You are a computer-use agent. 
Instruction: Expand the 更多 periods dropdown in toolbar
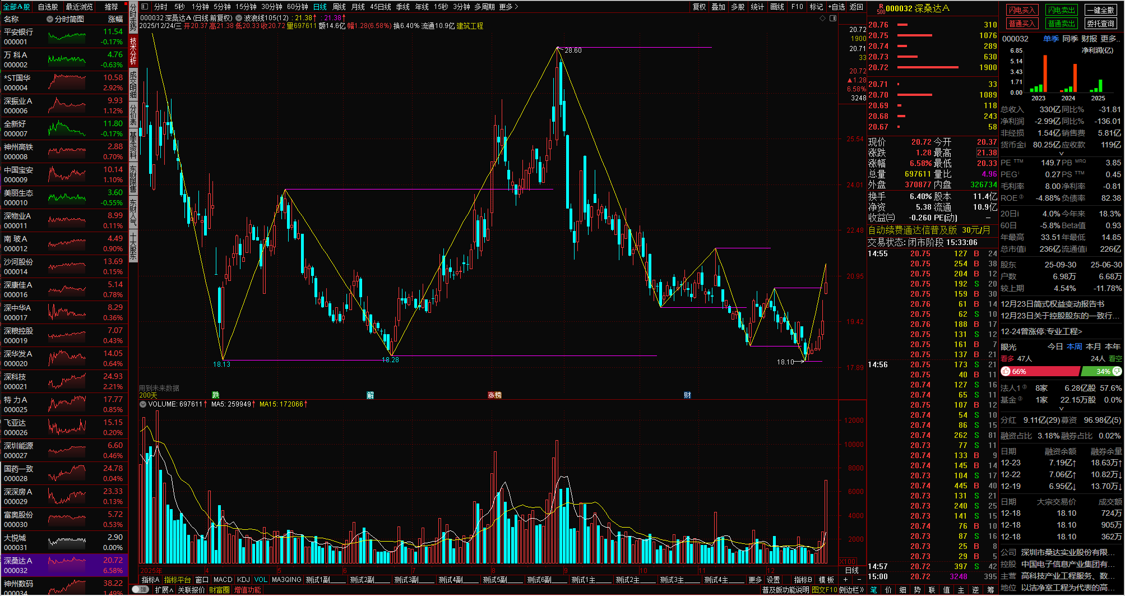coord(508,7)
